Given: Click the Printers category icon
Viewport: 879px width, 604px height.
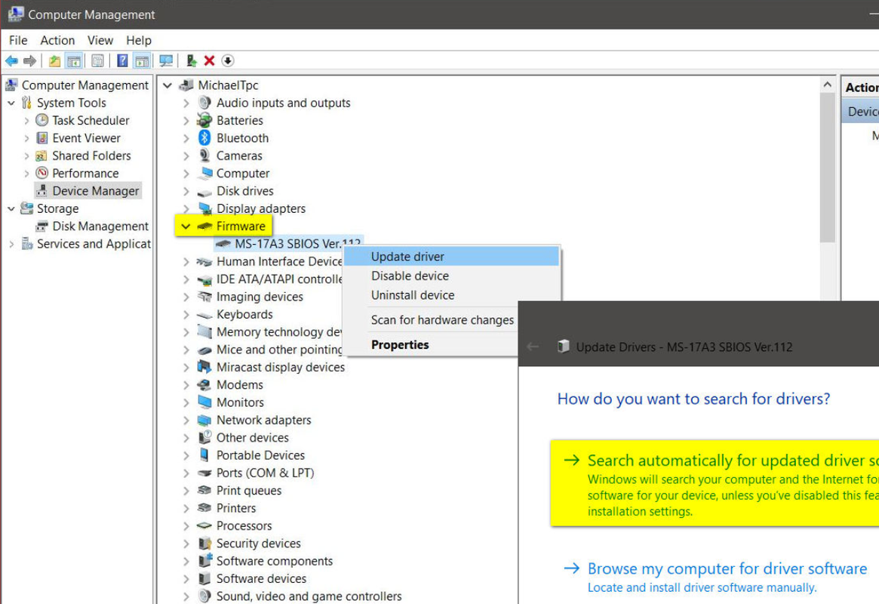Looking at the screenshot, I should click(204, 508).
